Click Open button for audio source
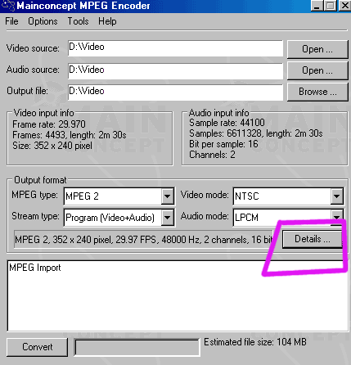Screen dimensions: 351x365 pos(317,70)
